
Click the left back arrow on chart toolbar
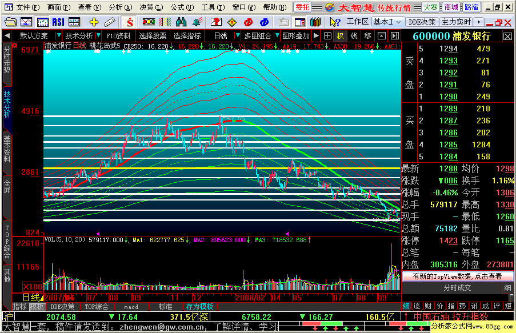[7, 35]
